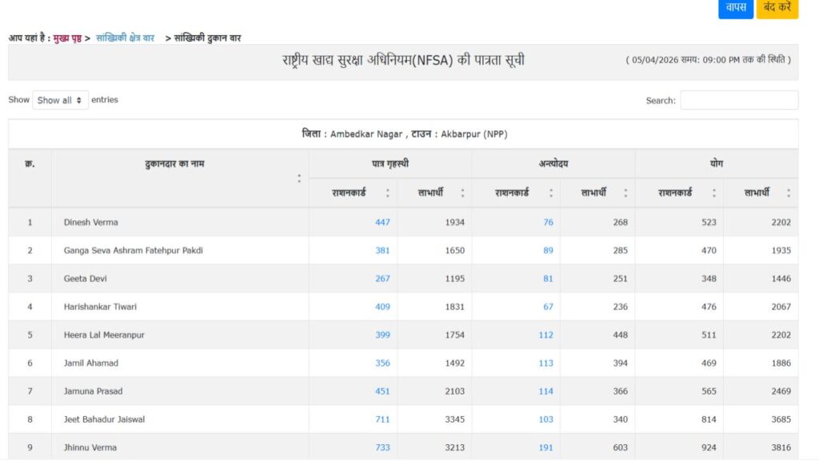This screenshot has width=819, height=461.
Task: Open Jamuna Prasad's 451 ration cards link
Action: coord(382,391)
